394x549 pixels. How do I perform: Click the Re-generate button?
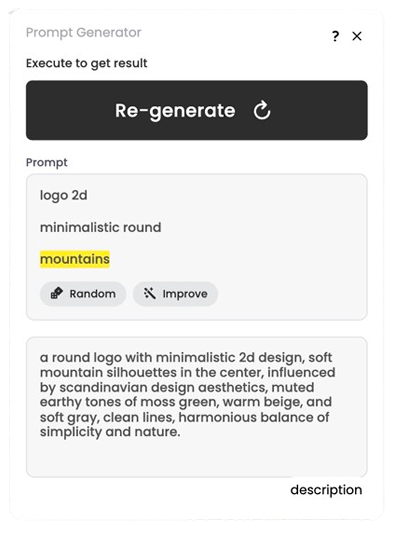tap(197, 110)
